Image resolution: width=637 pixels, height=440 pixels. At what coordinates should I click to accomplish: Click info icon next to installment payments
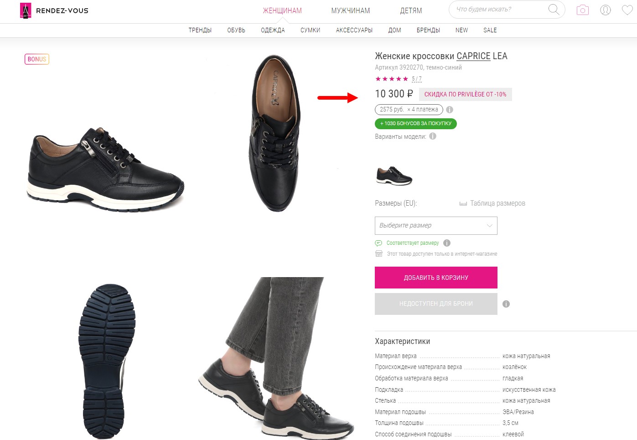point(450,110)
